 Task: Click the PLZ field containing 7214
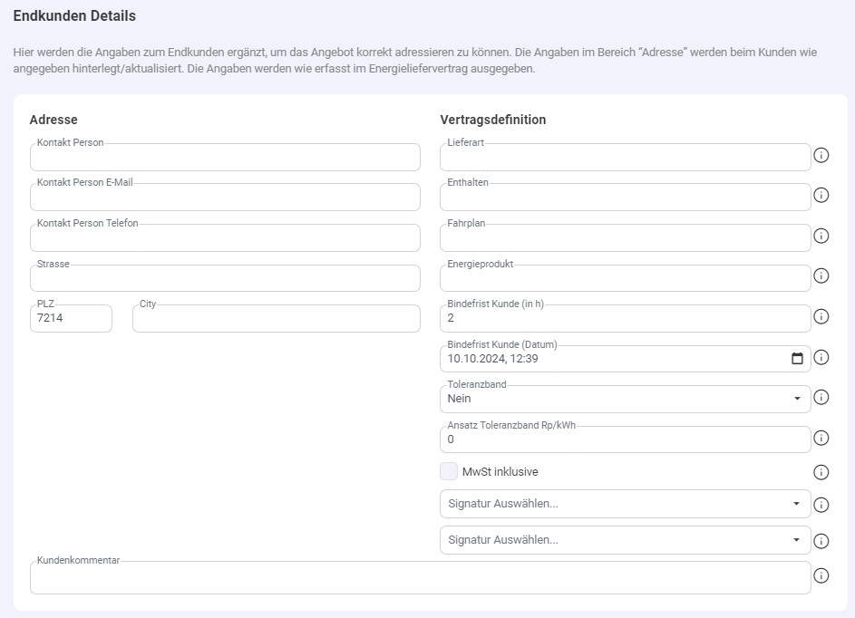pos(71,318)
